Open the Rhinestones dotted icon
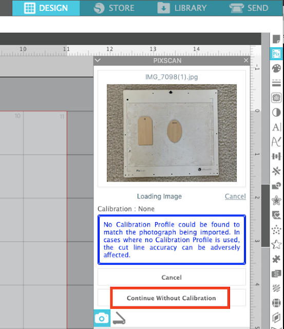Viewport: 284px width, 329px height. tap(276, 230)
